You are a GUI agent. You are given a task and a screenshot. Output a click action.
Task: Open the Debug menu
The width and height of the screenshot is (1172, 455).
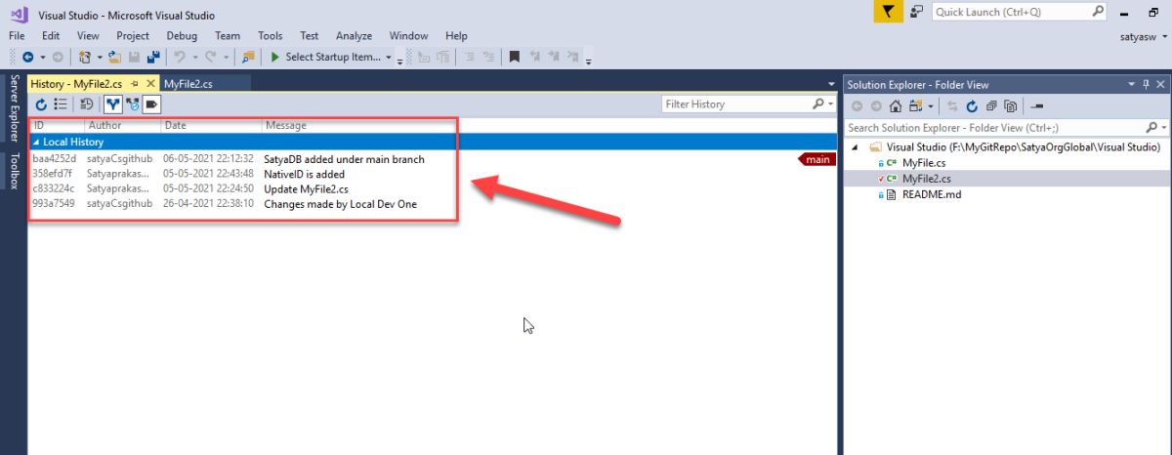[x=182, y=36]
